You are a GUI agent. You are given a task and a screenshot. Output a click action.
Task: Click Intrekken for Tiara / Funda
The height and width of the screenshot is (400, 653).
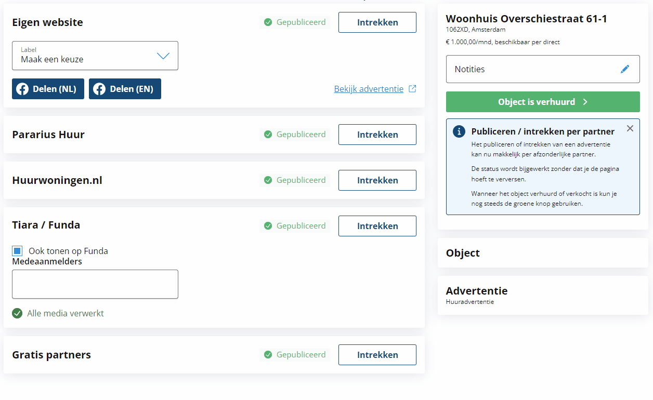tap(377, 226)
